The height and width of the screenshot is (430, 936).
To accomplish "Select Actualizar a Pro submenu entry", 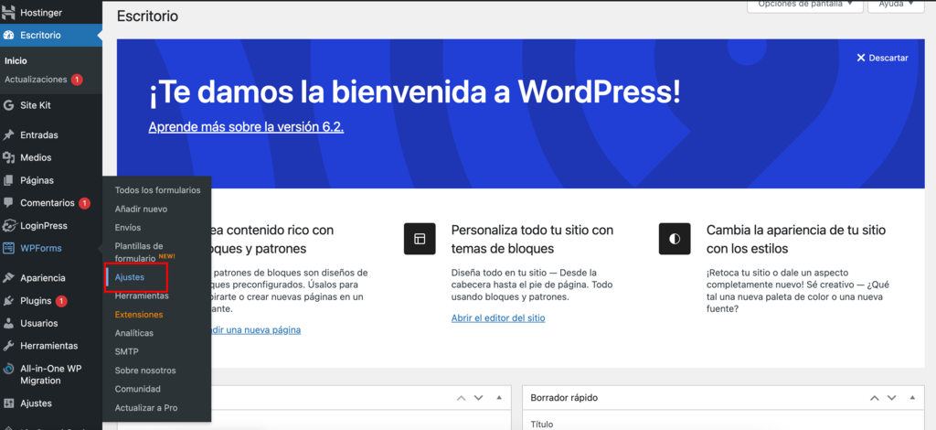I will pyautogui.click(x=145, y=408).
